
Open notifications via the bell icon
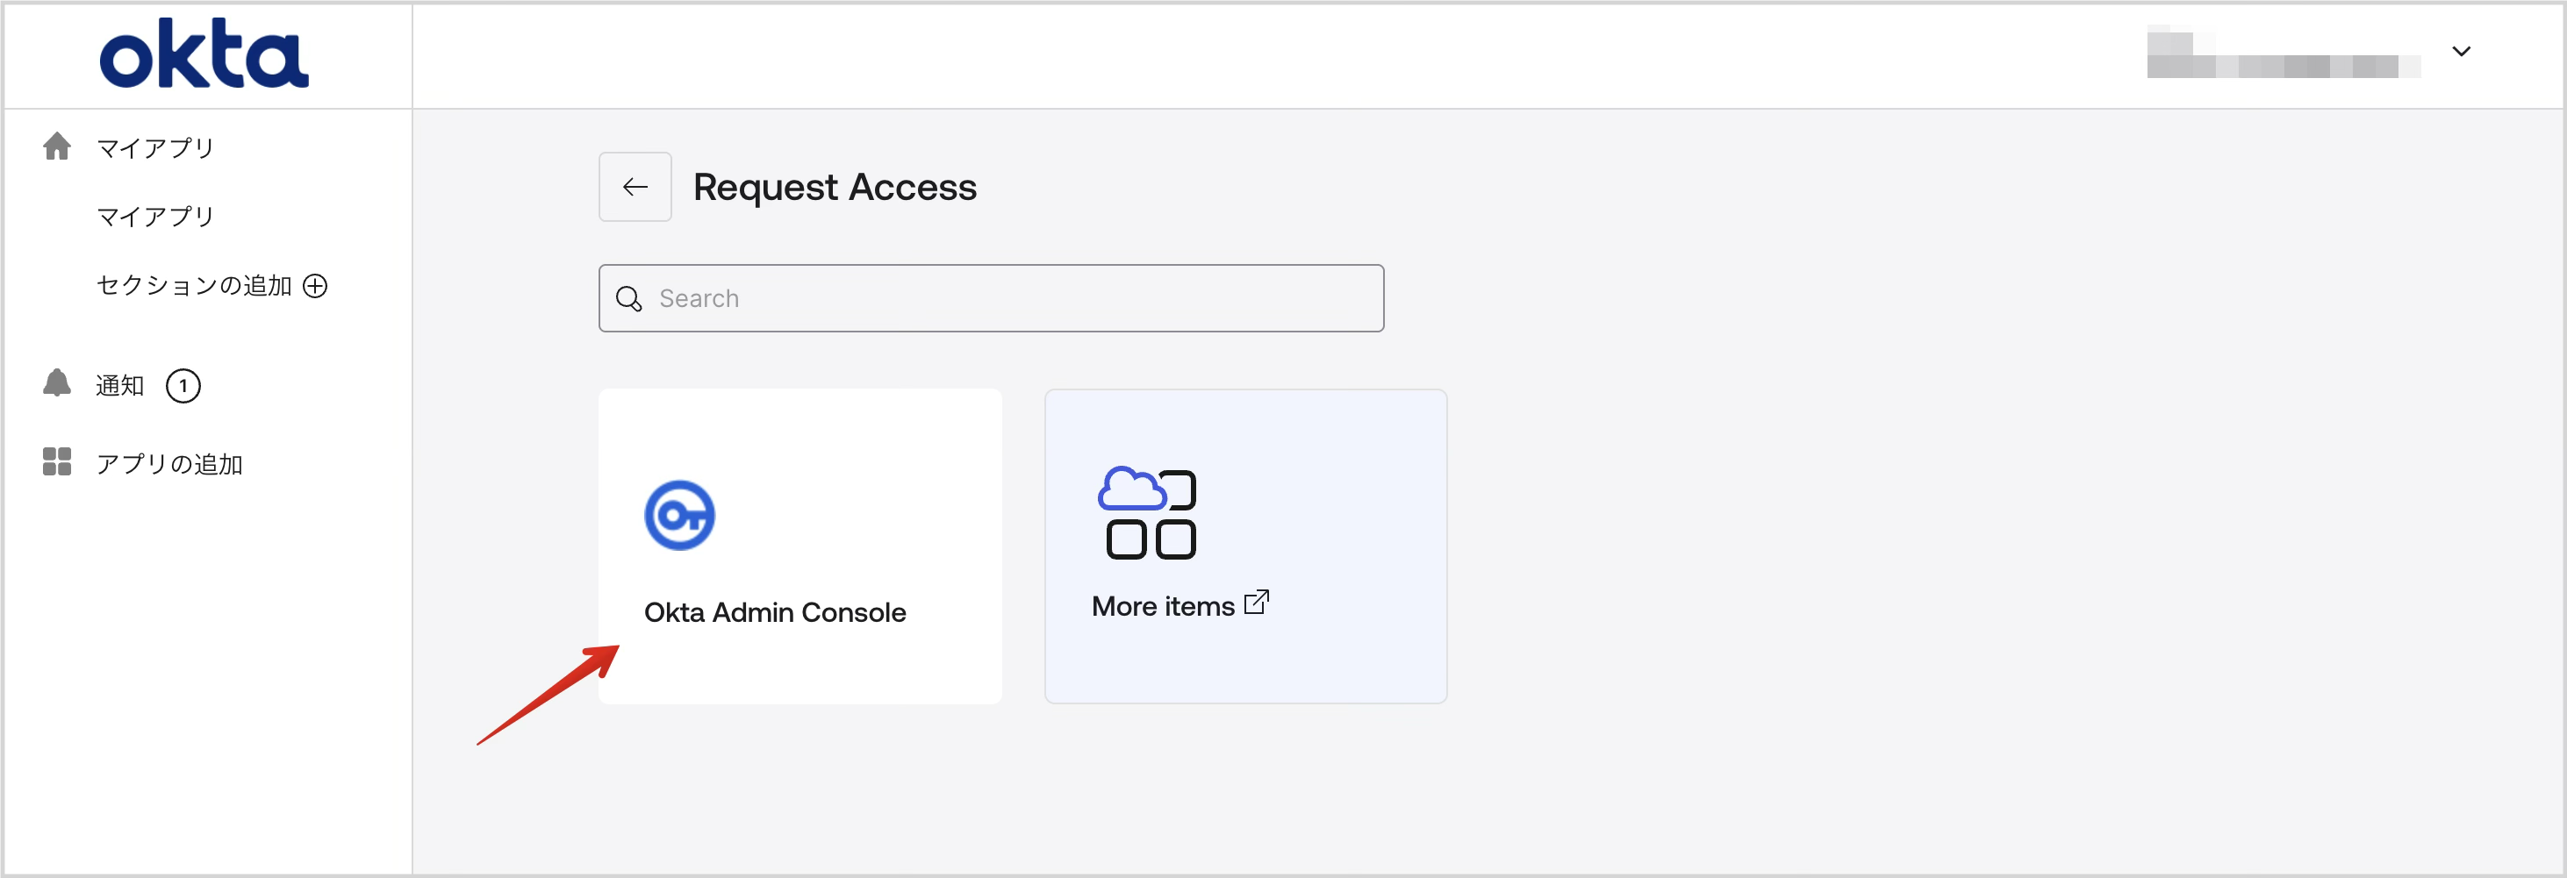coord(57,384)
